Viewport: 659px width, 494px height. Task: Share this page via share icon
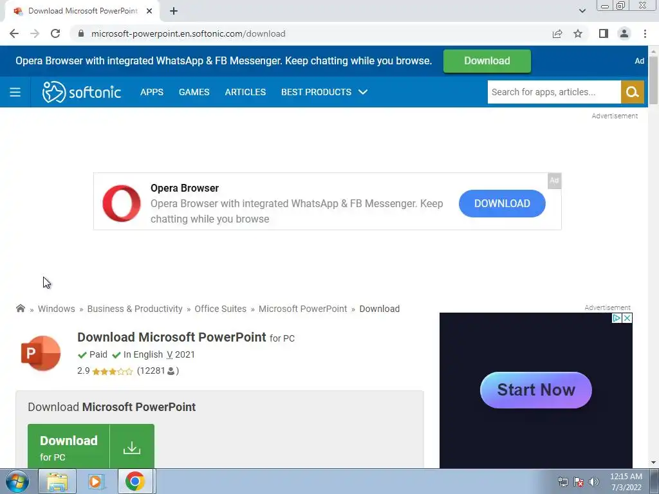(x=557, y=33)
